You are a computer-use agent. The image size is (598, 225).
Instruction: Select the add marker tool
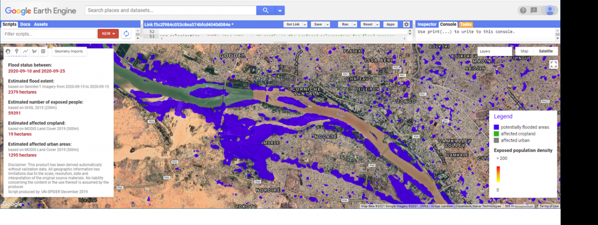point(17,51)
